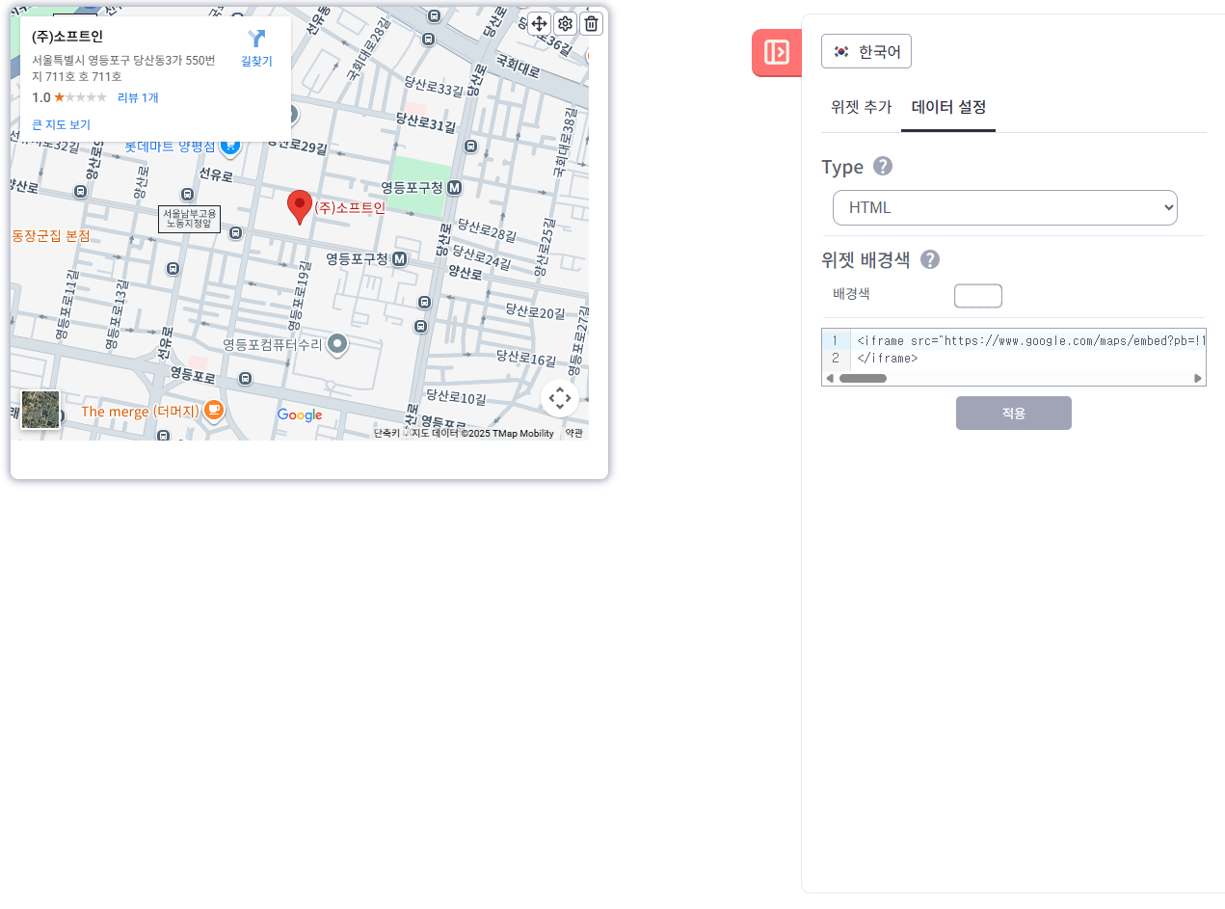Click the 리뷰 1개 reviews link
Viewport: 1225px width, 909px height.
click(138, 97)
